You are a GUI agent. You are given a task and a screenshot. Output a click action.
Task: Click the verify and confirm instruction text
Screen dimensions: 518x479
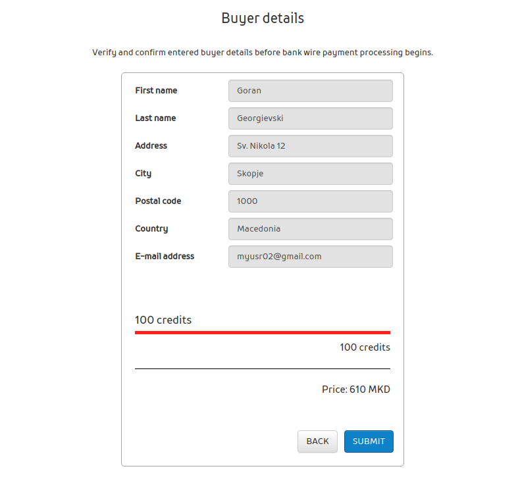tap(263, 53)
